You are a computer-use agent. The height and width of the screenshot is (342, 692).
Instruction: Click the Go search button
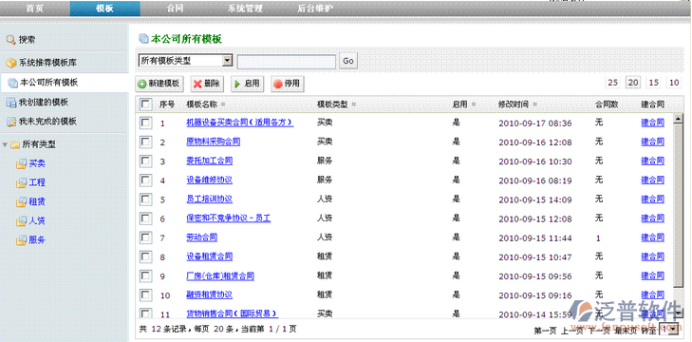tap(348, 61)
